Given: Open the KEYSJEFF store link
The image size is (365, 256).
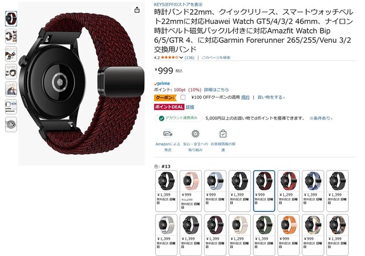Looking at the screenshot, I should click(x=179, y=5).
